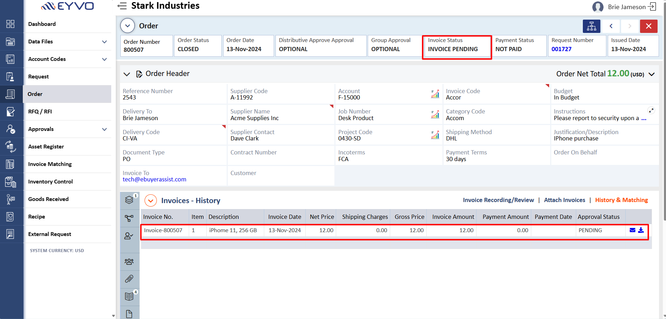This screenshot has height=319, width=666.
Task: Click the Brie Jameson user profile avatar
Action: click(x=598, y=7)
